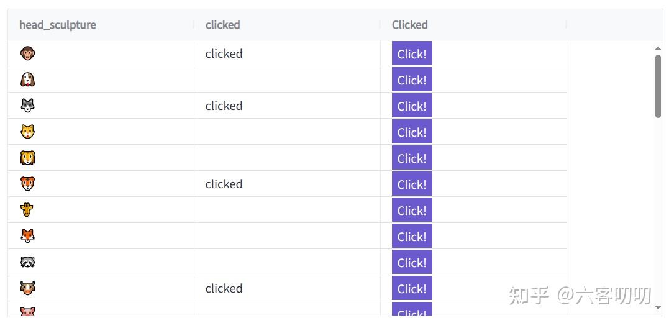
Task: Click the Click! button in the monkey row
Action: (412, 53)
